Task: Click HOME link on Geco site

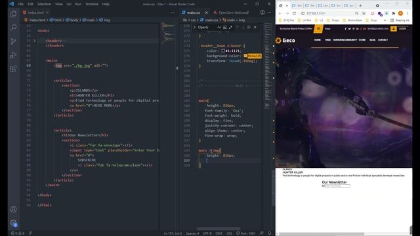Action: tap(318, 40)
